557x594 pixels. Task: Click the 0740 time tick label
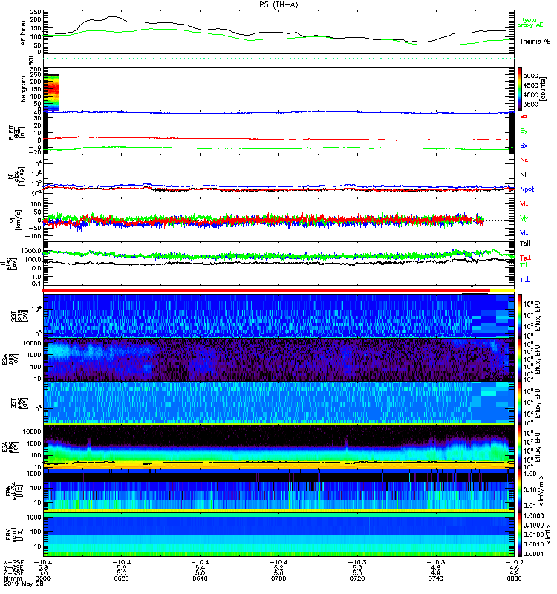click(x=436, y=578)
